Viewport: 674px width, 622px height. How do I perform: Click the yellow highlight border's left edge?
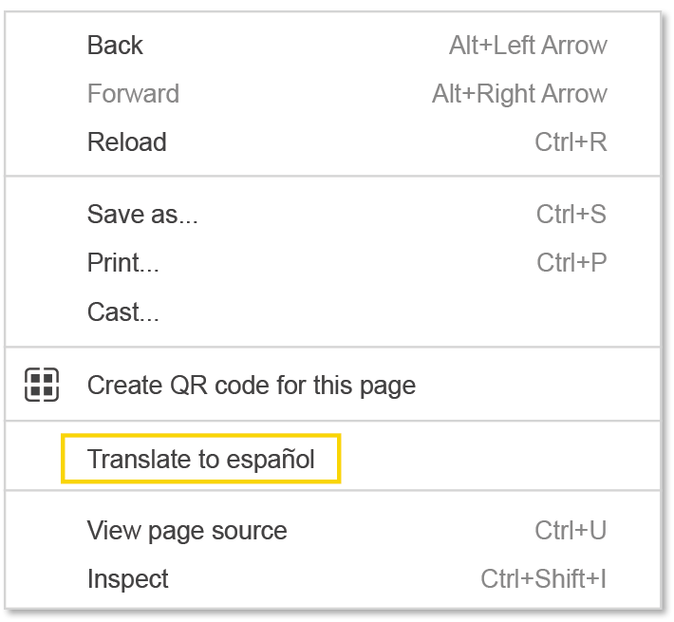tap(63, 460)
